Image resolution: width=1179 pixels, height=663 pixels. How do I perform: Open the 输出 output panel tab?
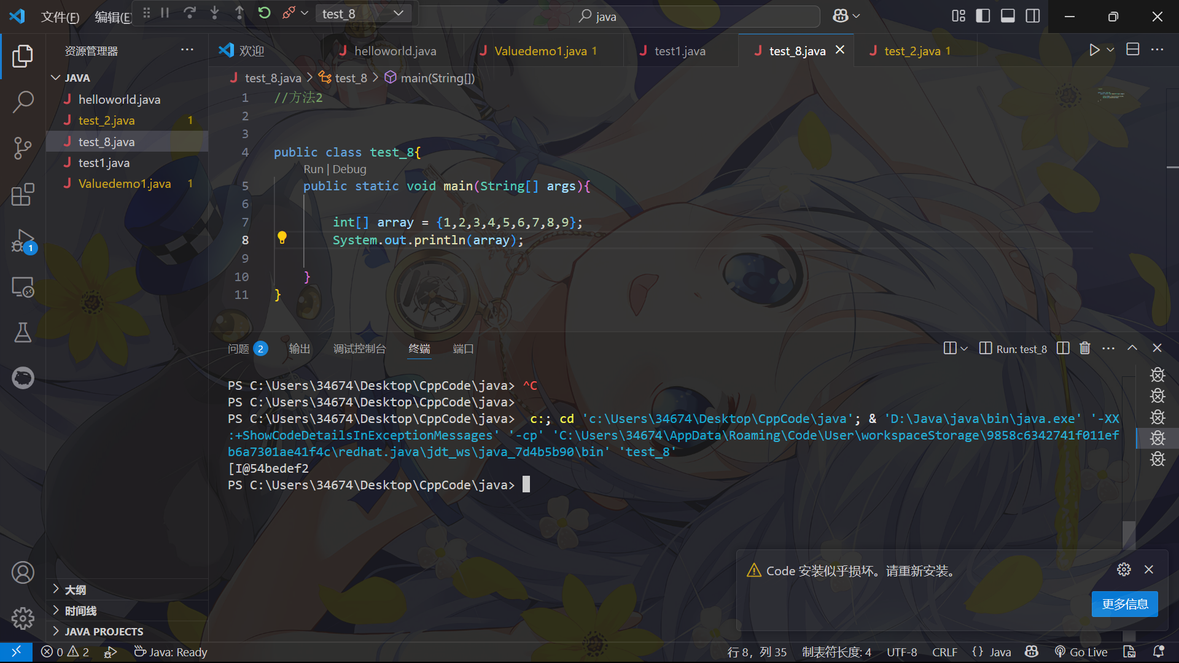point(300,349)
